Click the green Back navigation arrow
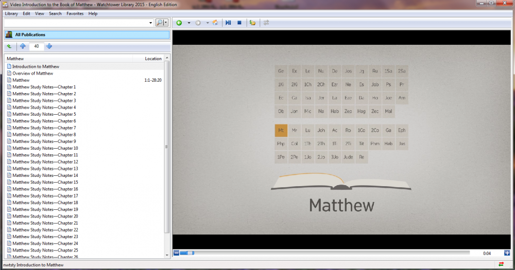The height and width of the screenshot is (270, 515). 179,23
